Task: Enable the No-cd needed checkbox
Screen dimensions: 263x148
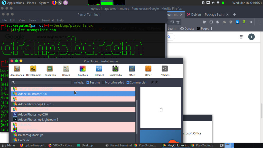Action: (x=104, y=82)
